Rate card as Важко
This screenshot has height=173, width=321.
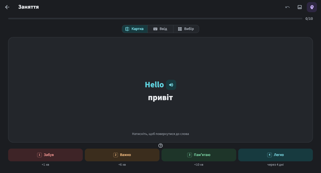(122, 155)
